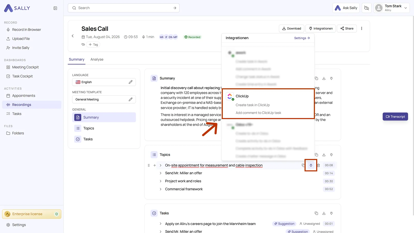Open integration Settings link
Screen dimensions: 414x233
click(x=302, y=38)
